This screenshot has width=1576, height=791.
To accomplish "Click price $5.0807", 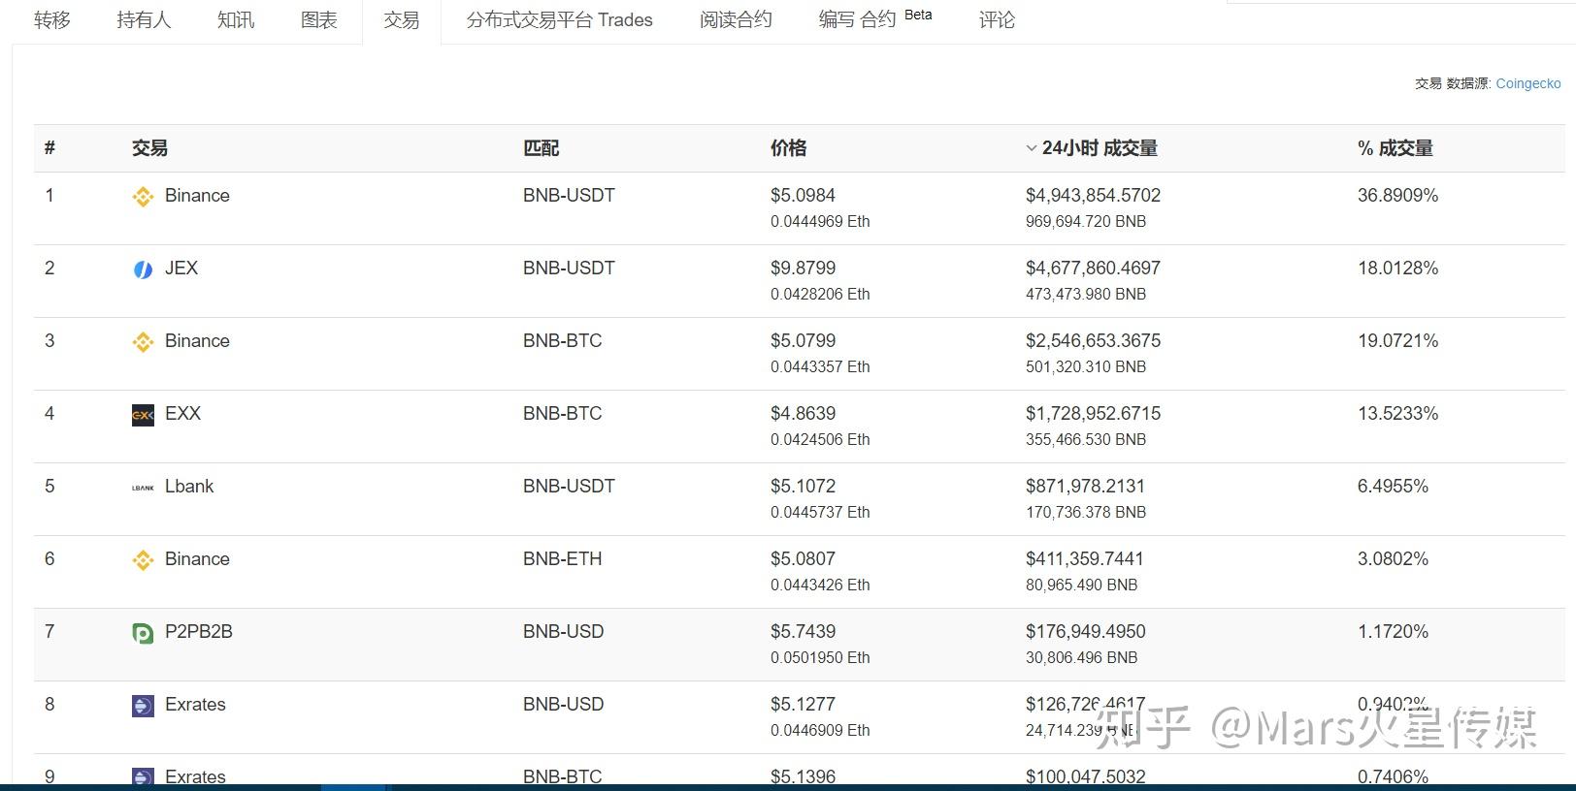I will pos(803,559).
